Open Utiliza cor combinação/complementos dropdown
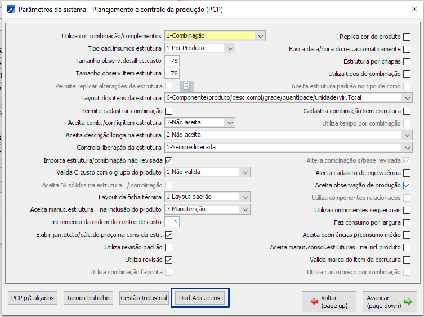This screenshot has width=424, height=317. 215,35
